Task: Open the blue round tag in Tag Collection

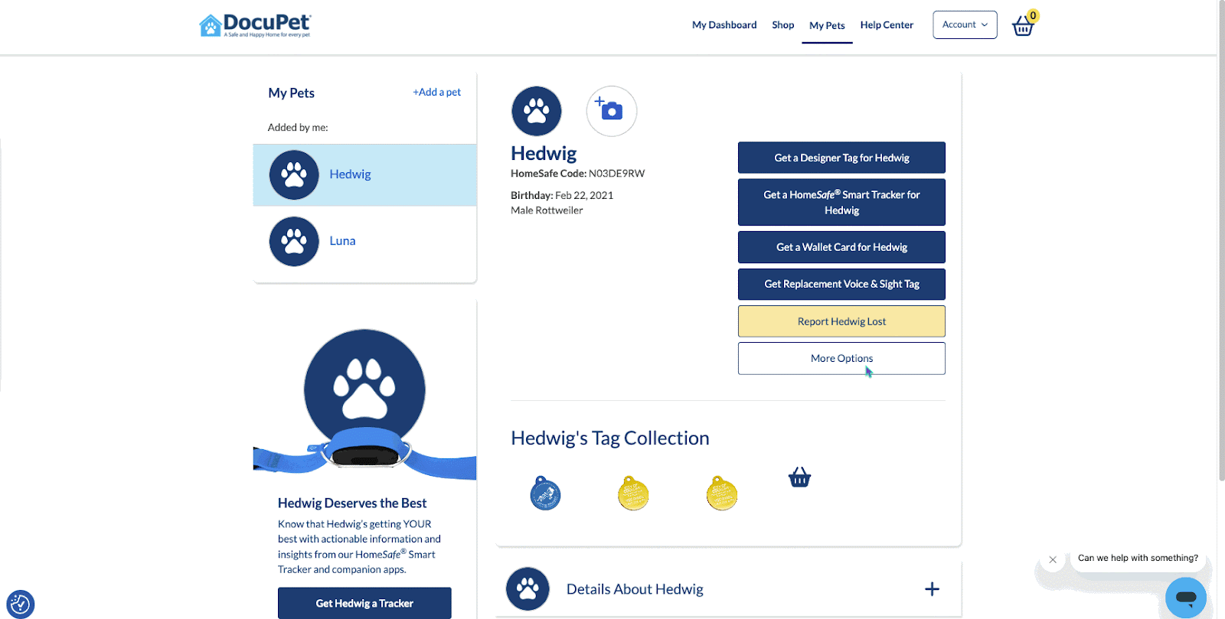Action: click(x=545, y=494)
